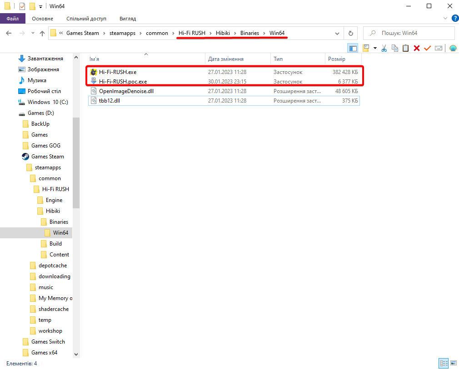
Task: Sort by the Розмір column header
Action: (343, 59)
